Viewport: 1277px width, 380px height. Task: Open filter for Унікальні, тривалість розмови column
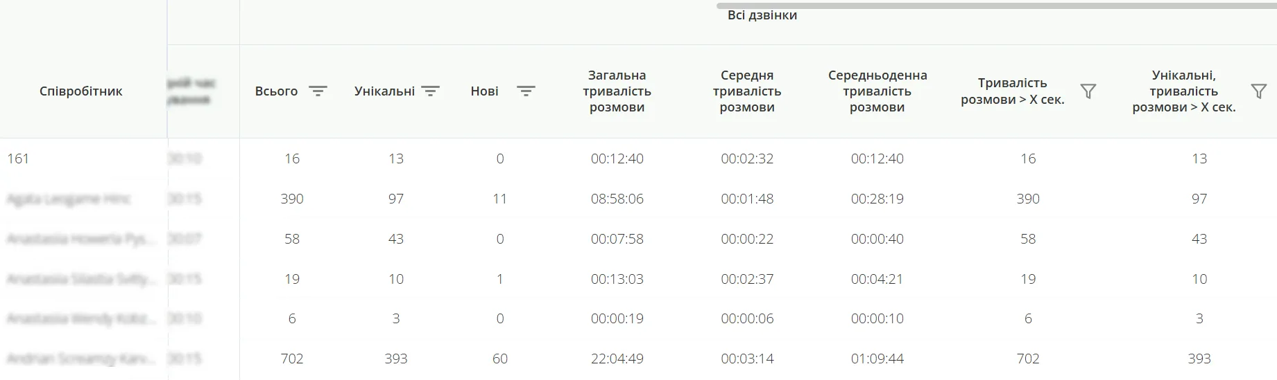[1258, 91]
